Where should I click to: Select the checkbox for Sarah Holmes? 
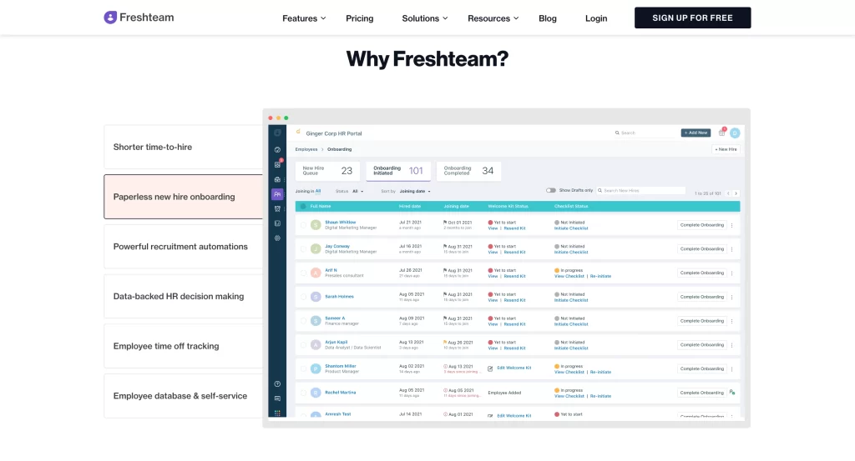[303, 297]
